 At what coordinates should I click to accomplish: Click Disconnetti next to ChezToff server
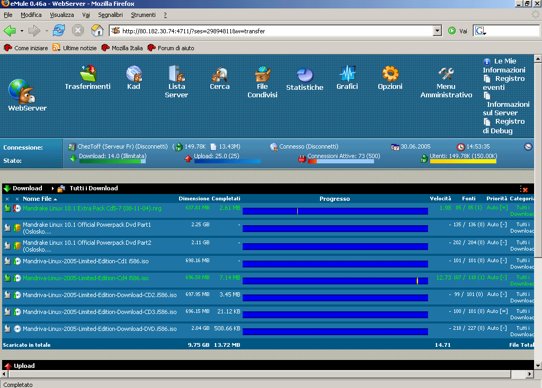[x=152, y=146]
